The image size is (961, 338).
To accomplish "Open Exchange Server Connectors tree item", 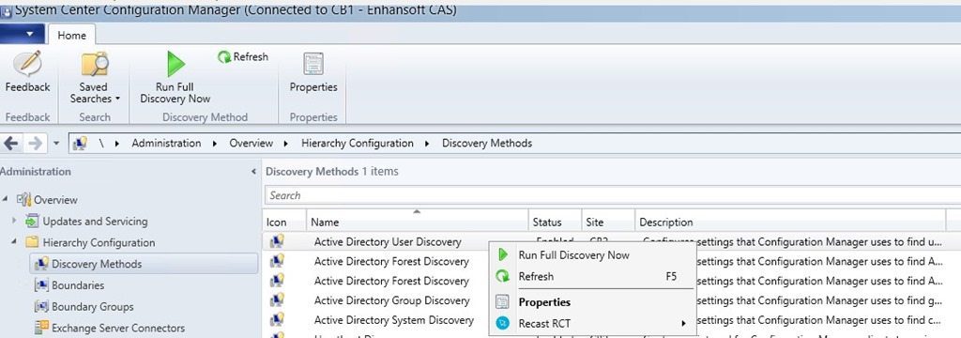I will click(118, 329).
